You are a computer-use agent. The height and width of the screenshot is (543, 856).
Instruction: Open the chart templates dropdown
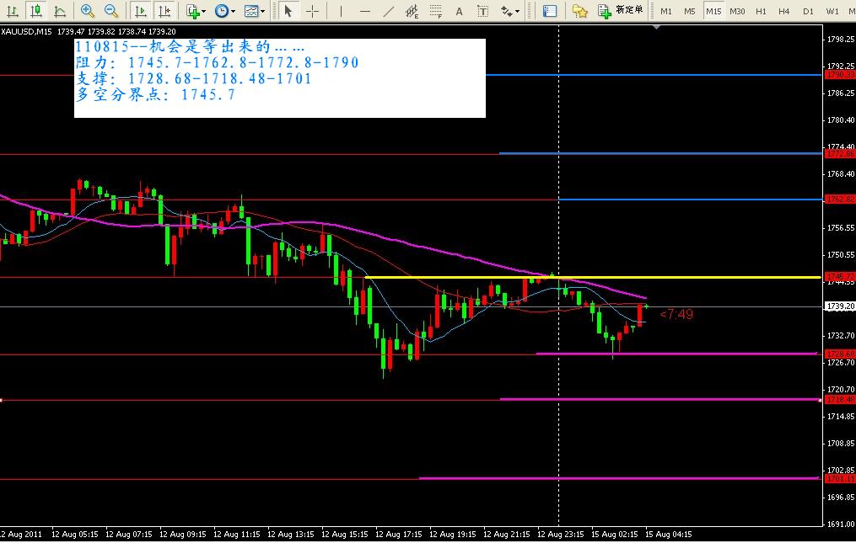[254, 11]
